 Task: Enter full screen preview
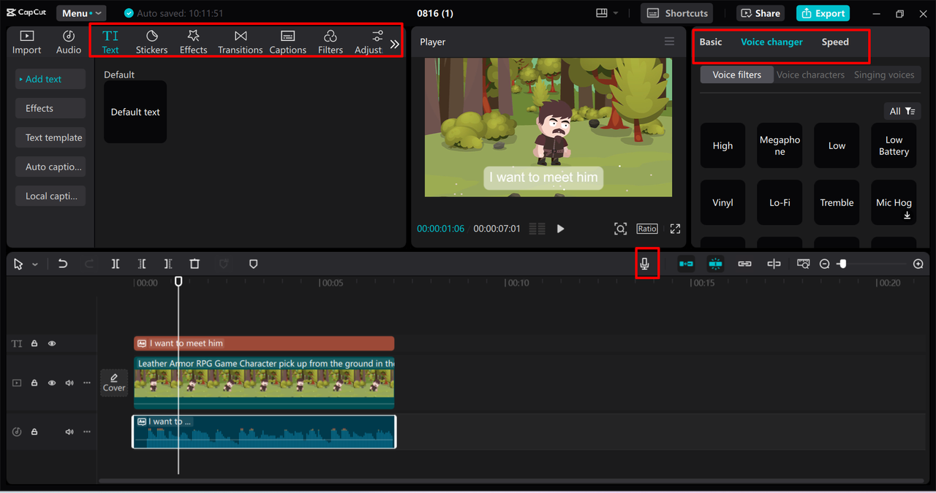click(x=675, y=229)
